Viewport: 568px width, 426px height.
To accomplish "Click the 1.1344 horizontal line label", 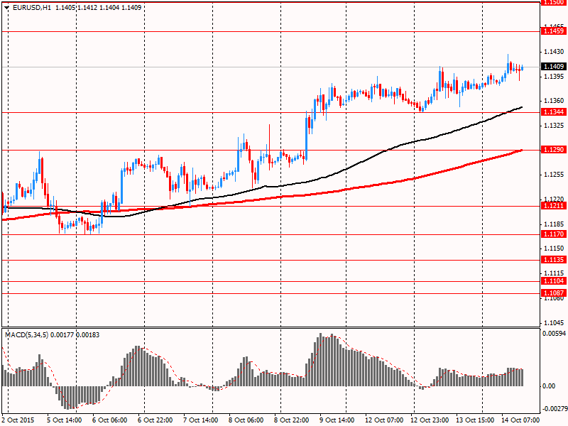I will point(554,112).
